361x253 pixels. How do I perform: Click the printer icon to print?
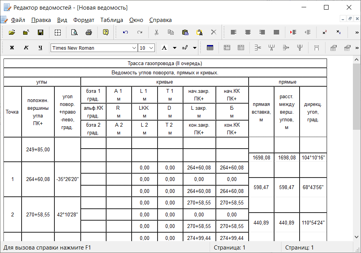88,32
